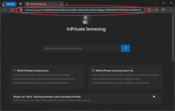Screen dimensions: 175x111
Task: Click the InPrivate profile badge
Action: 9,4
